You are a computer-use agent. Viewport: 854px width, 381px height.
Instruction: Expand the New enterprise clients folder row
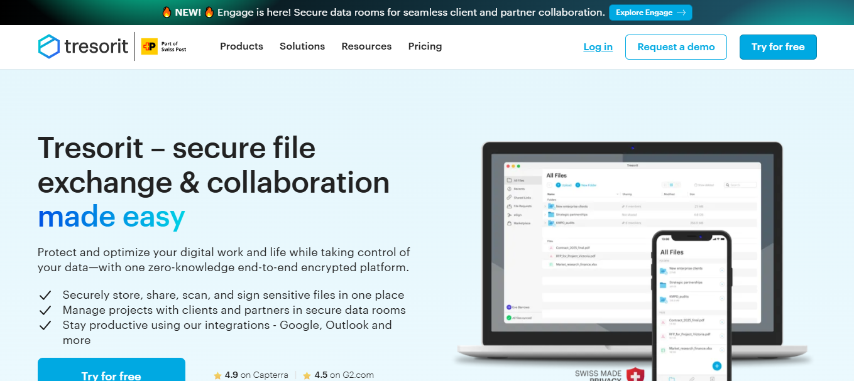[545, 206]
